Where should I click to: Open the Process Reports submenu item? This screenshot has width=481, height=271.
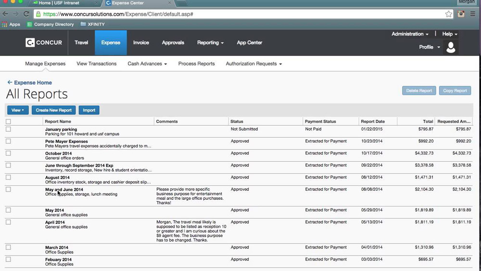pos(196,64)
